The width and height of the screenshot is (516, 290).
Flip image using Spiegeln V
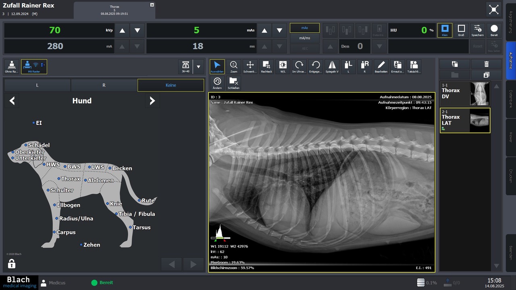[x=332, y=66]
